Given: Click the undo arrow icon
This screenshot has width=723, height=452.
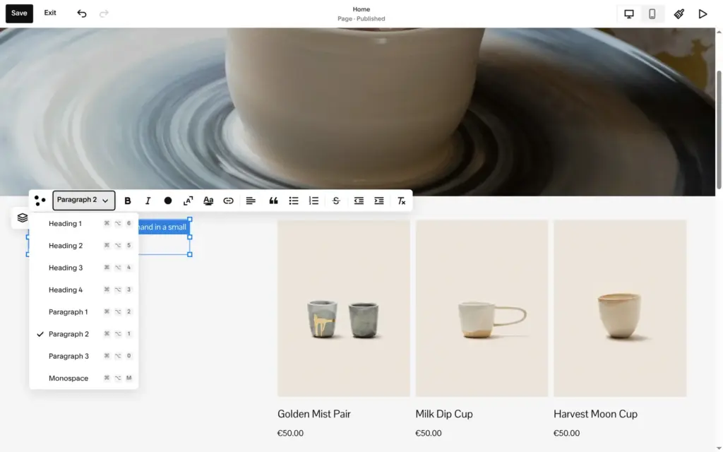Looking at the screenshot, I should coord(82,13).
